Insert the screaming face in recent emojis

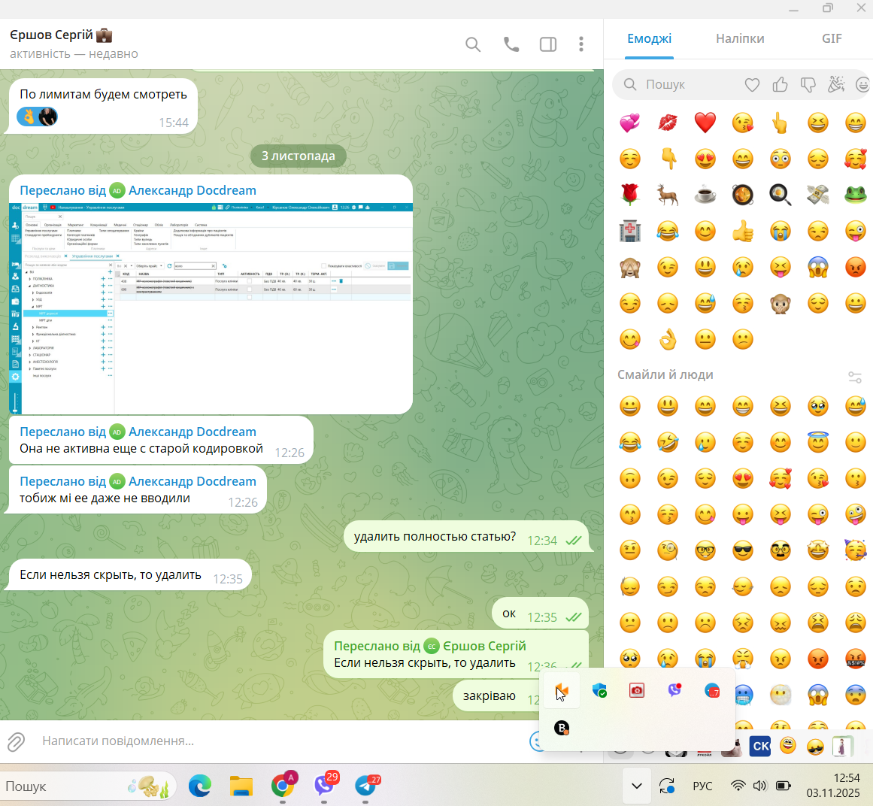coord(818,267)
